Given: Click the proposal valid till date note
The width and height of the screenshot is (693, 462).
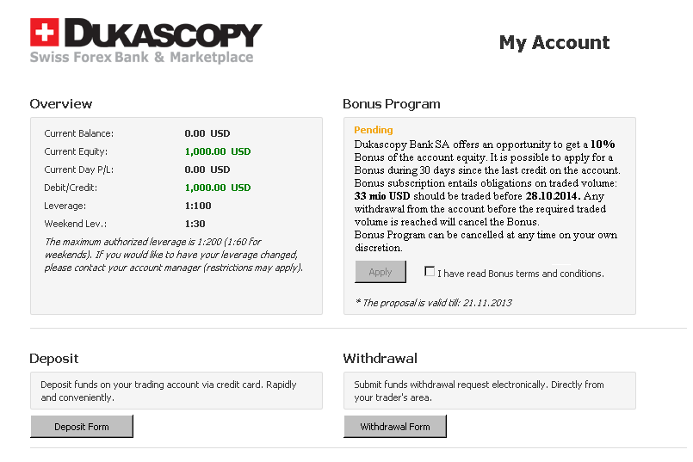Looking at the screenshot, I should pos(434,303).
